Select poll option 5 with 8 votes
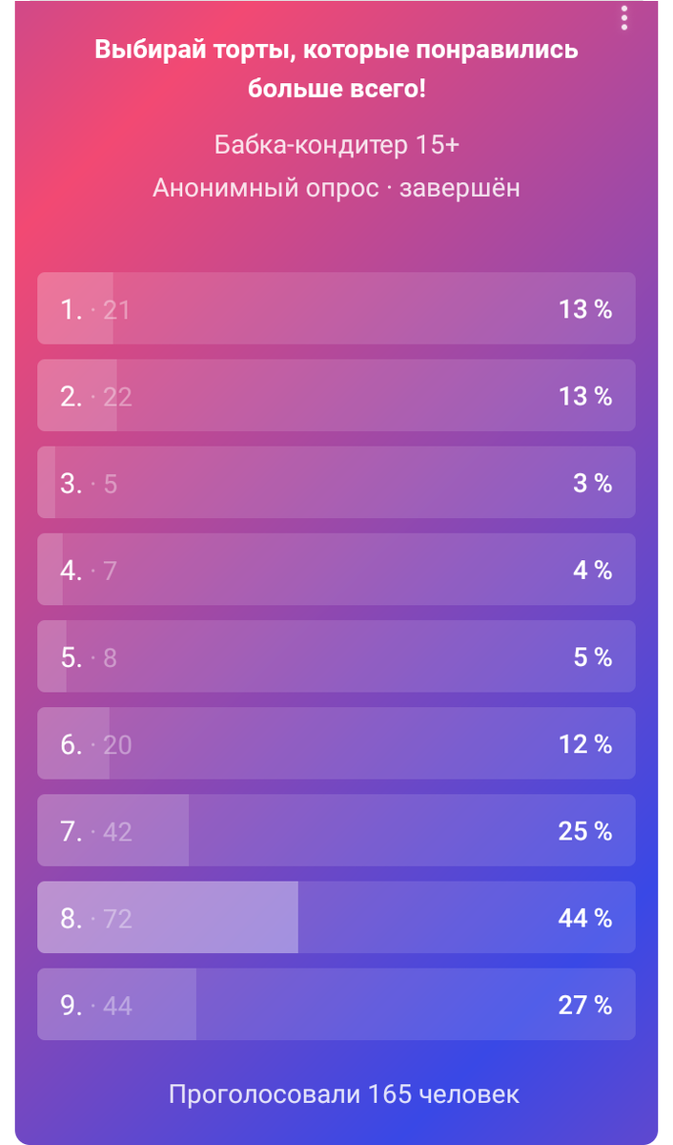Image resolution: width=673 pixels, height=1145 pixels. point(336,656)
